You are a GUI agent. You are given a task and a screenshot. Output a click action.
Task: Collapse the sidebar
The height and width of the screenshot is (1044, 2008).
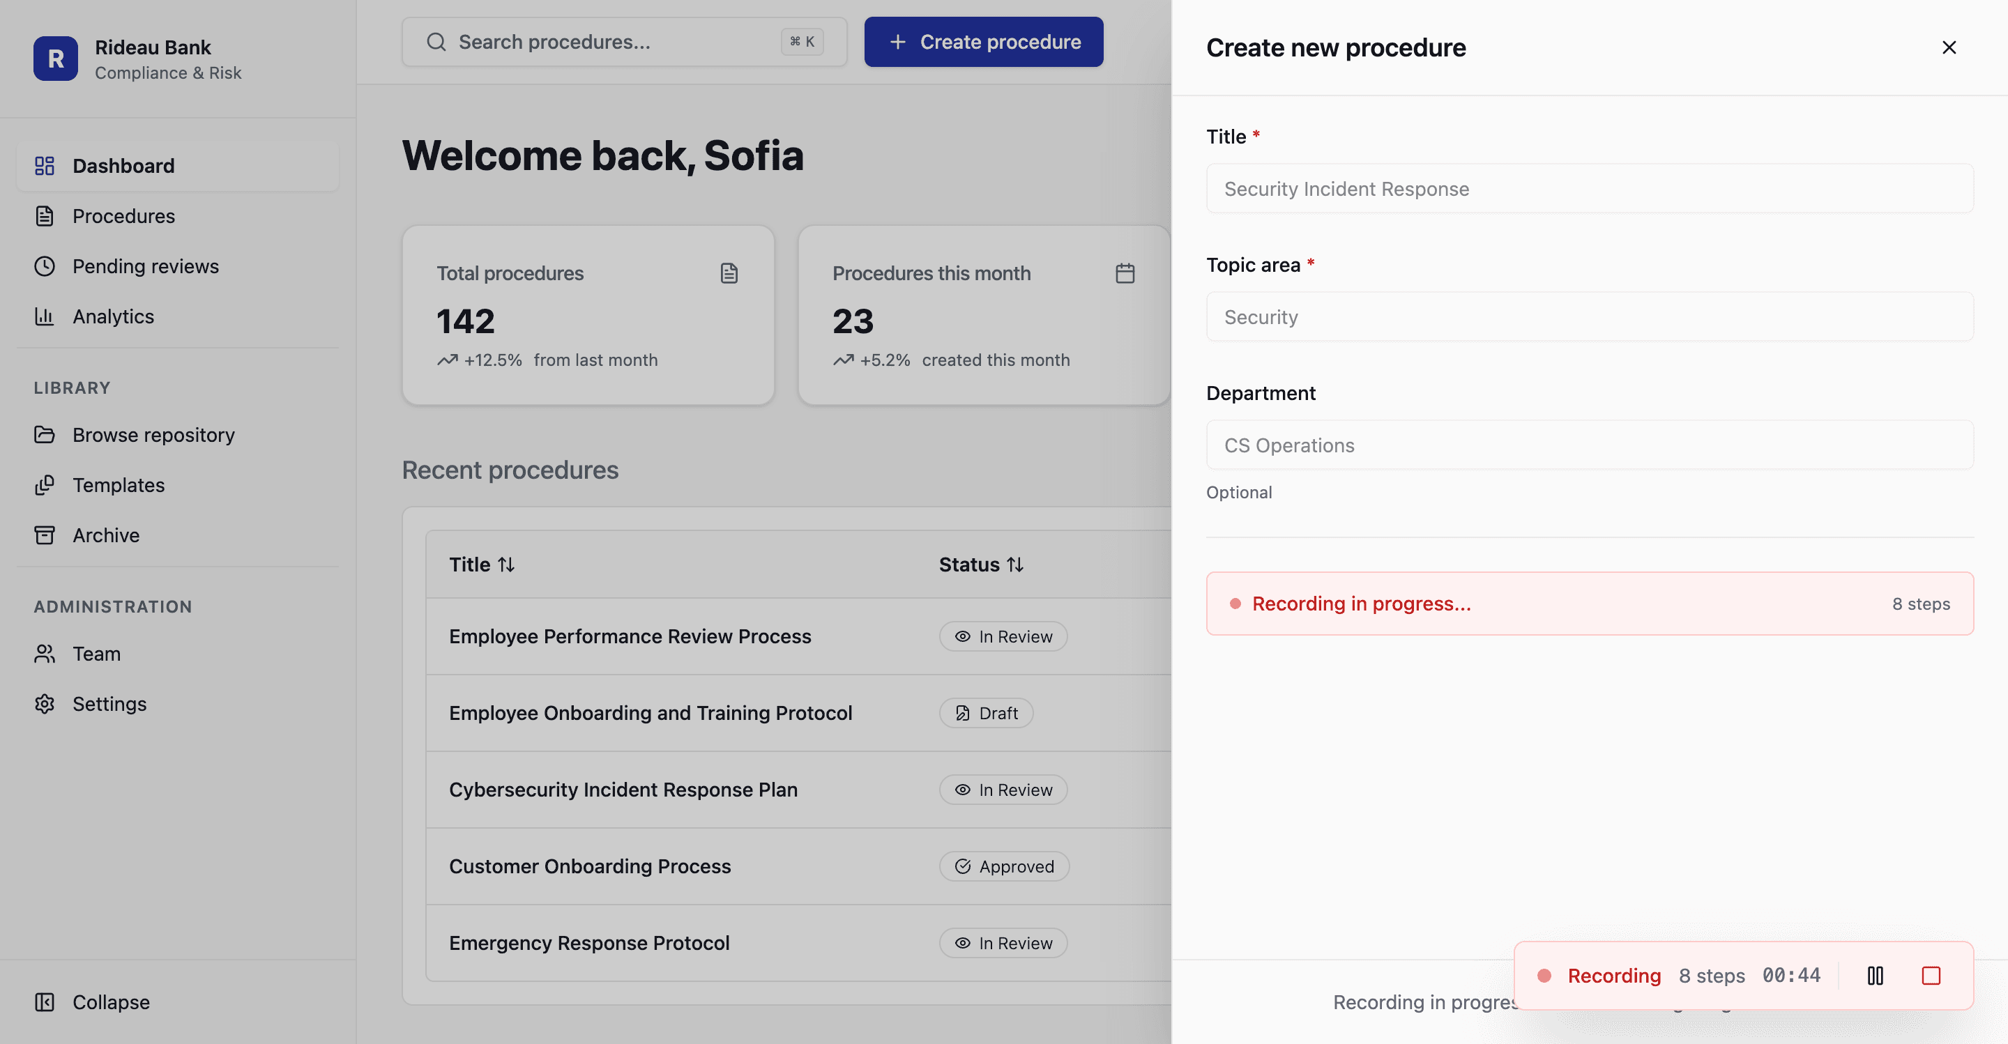tap(111, 1002)
